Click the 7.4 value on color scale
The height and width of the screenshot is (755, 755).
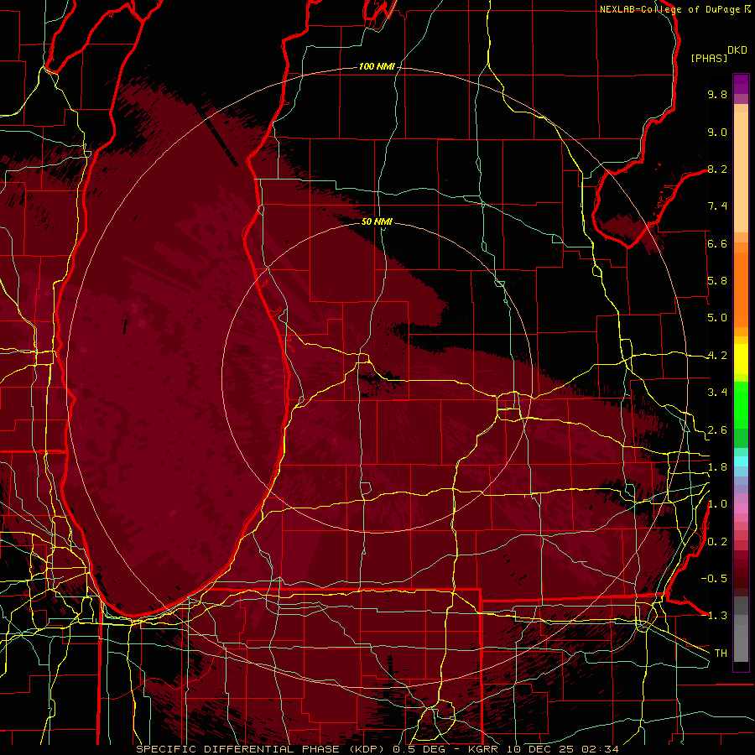click(x=717, y=206)
